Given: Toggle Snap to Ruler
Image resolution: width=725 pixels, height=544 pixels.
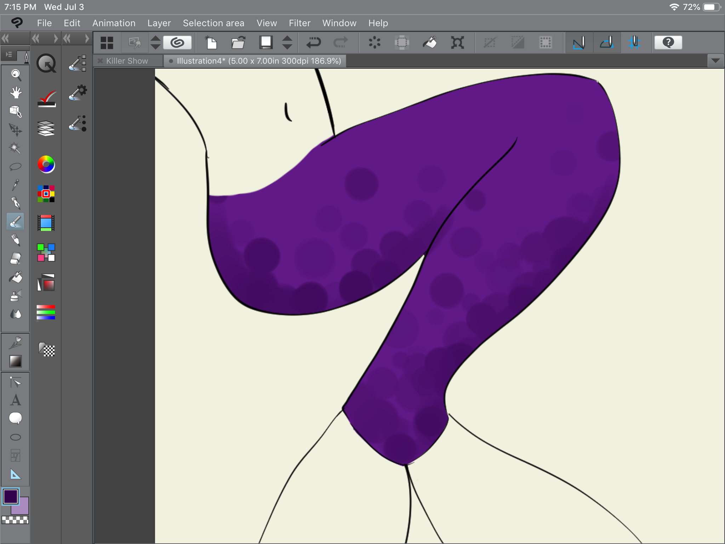Looking at the screenshot, I should click(x=579, y=43).
